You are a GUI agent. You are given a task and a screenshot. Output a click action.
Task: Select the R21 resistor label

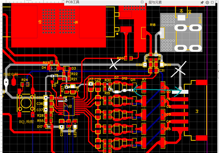74,79
